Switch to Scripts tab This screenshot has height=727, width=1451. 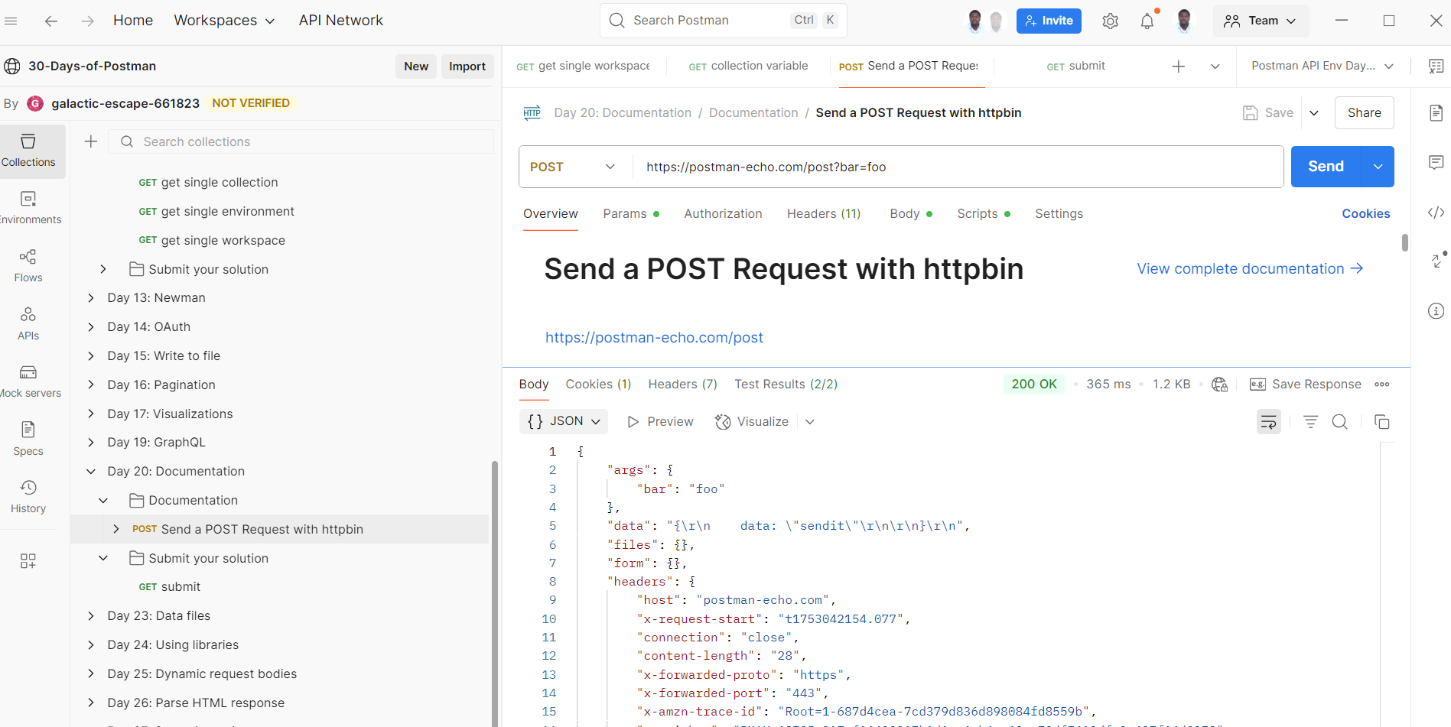click(984, 214)
